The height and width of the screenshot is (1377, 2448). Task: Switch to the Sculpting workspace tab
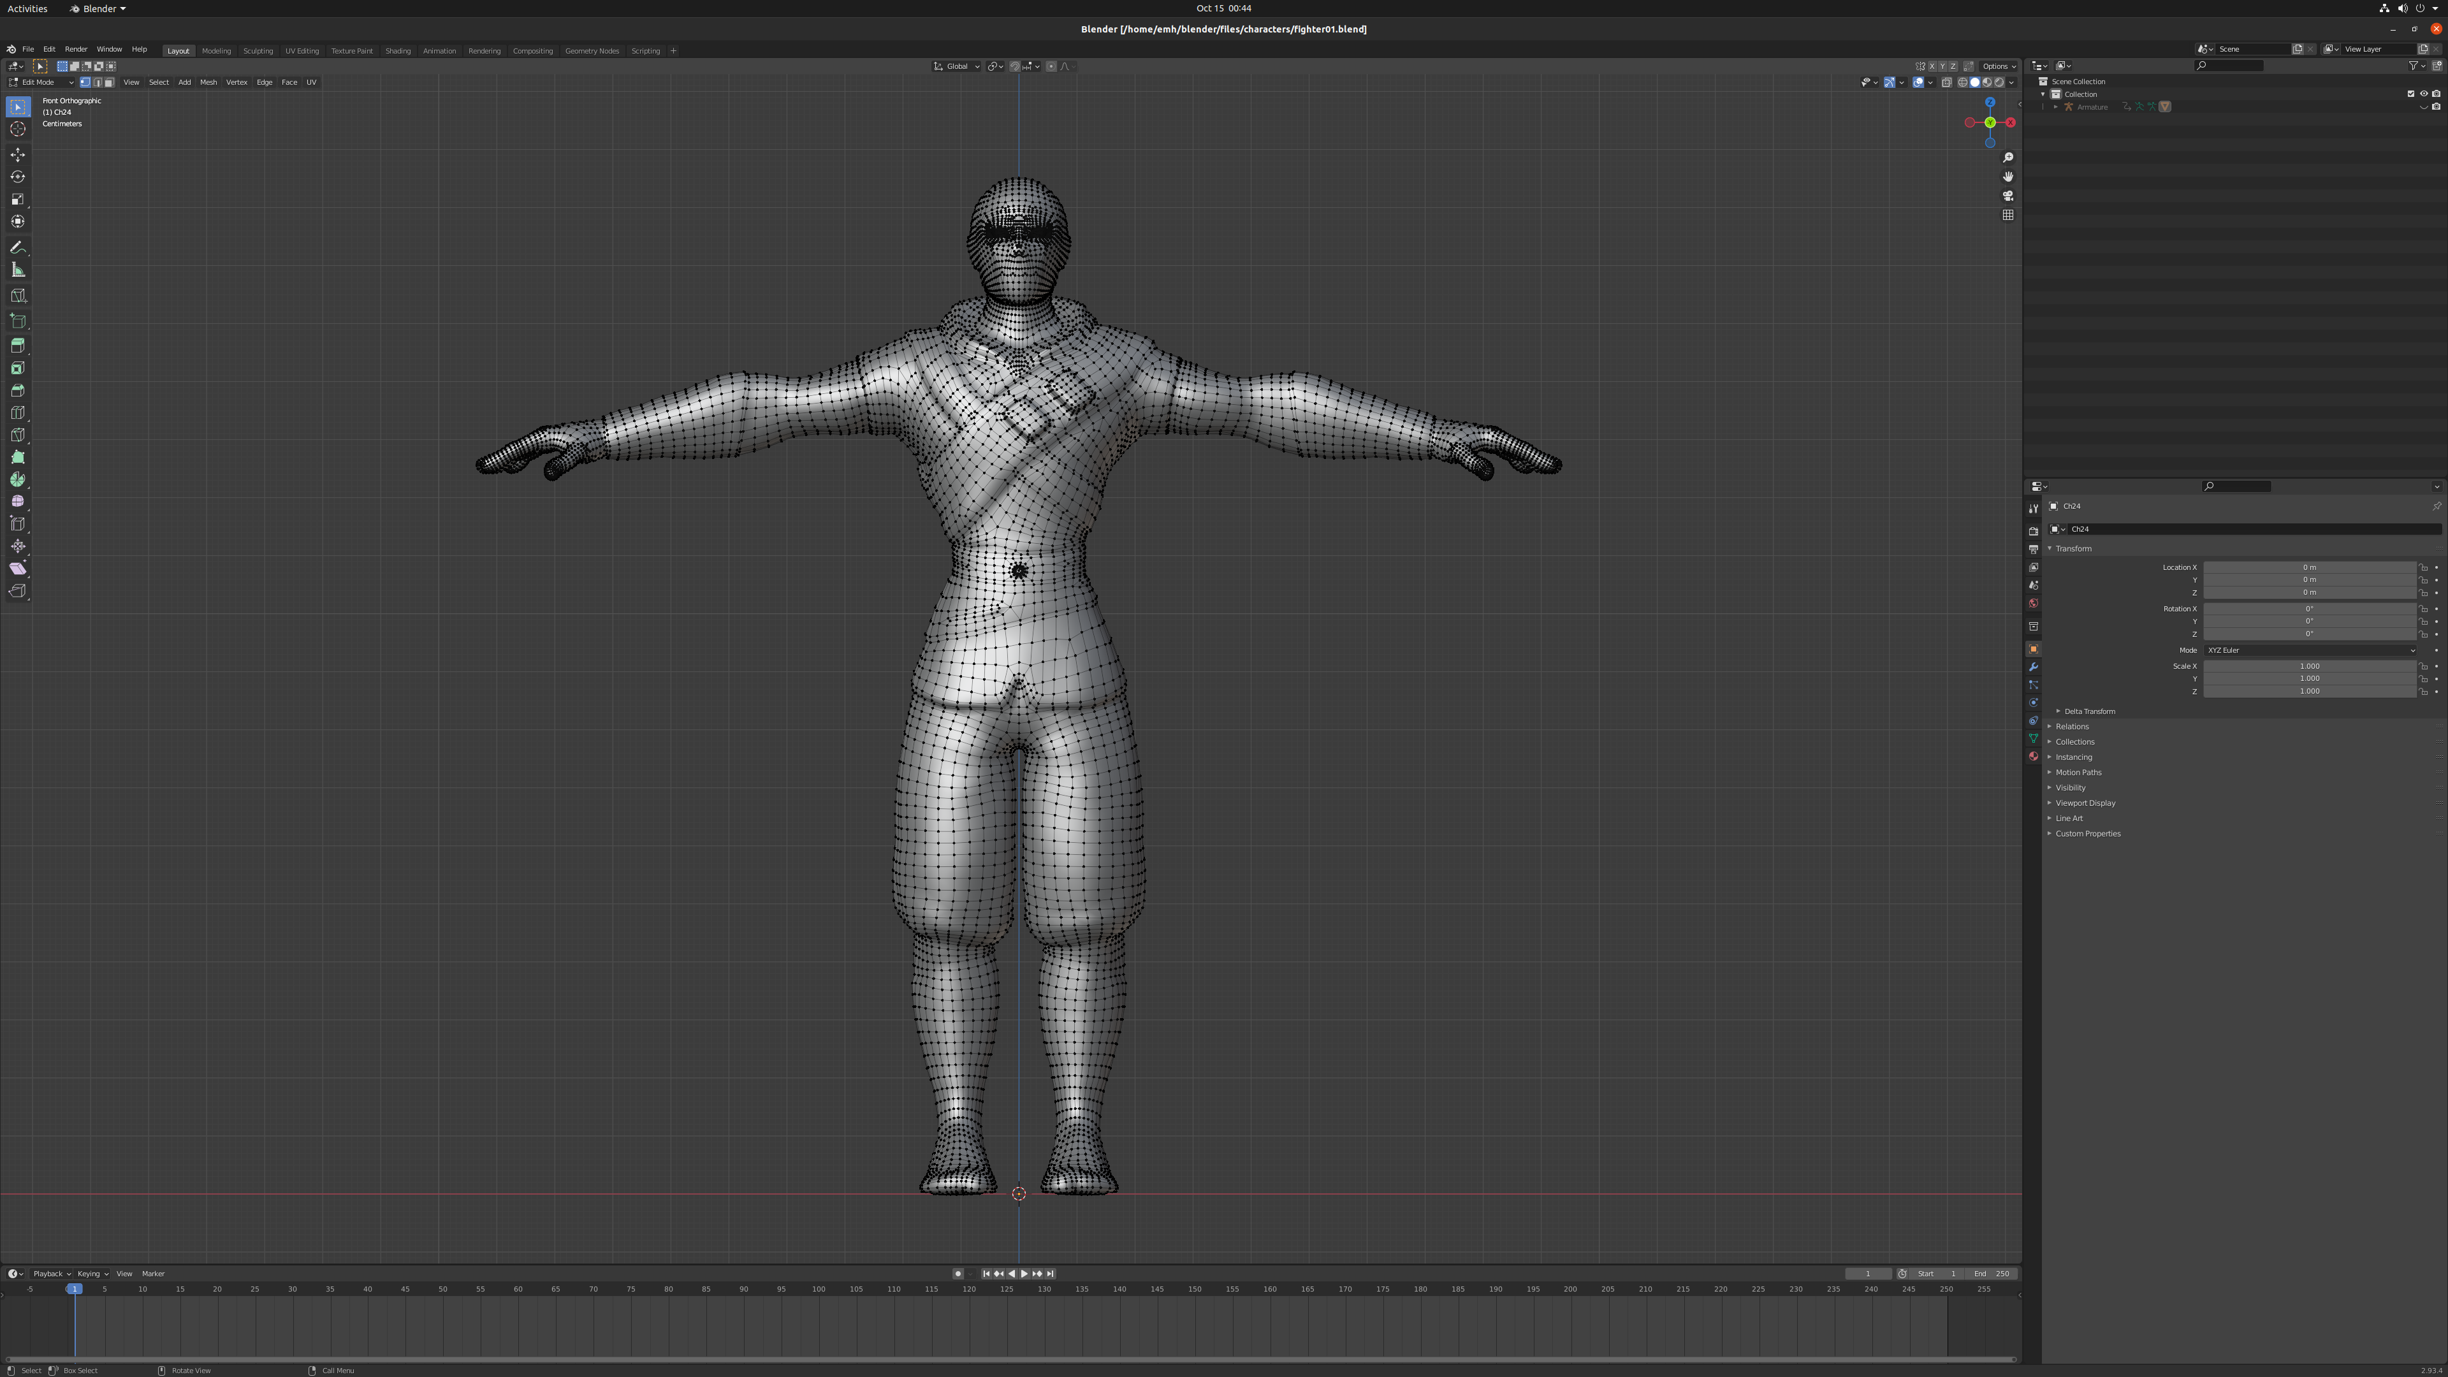258,50
